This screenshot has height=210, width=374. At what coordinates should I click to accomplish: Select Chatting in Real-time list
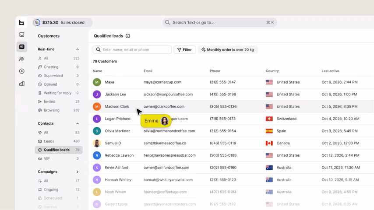58,67
